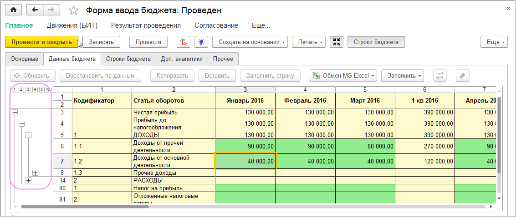Click the light bulb icon button
Viewport: 516px width, 217px height.
coord(201,42)
